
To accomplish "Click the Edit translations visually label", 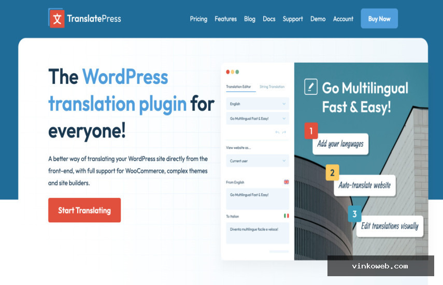I will pyautogui.click(x=390, y=226).
